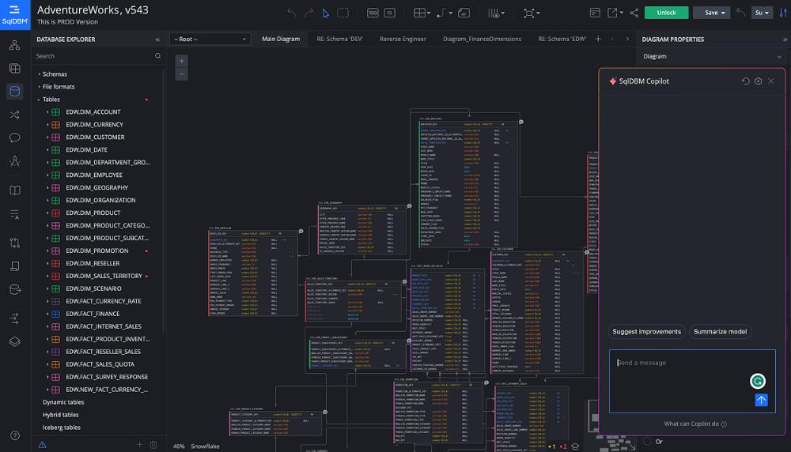Open Copilot settings gear icon
This screenshot has width=791, height=452.
(758, 81)
